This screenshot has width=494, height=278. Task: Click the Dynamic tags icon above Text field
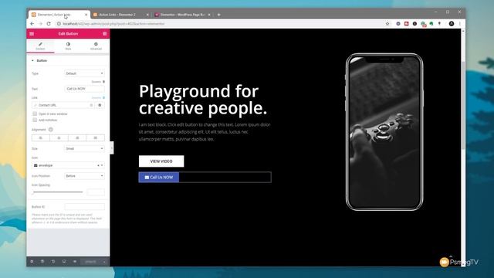[x=103, y=82]
